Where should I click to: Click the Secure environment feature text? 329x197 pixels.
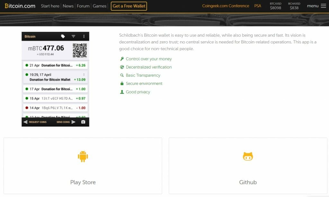pyautogui.click(x=144, y=83)
